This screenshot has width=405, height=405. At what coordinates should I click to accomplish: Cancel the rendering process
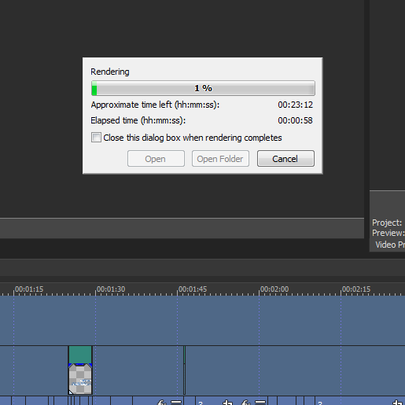(x=285, y=159)
